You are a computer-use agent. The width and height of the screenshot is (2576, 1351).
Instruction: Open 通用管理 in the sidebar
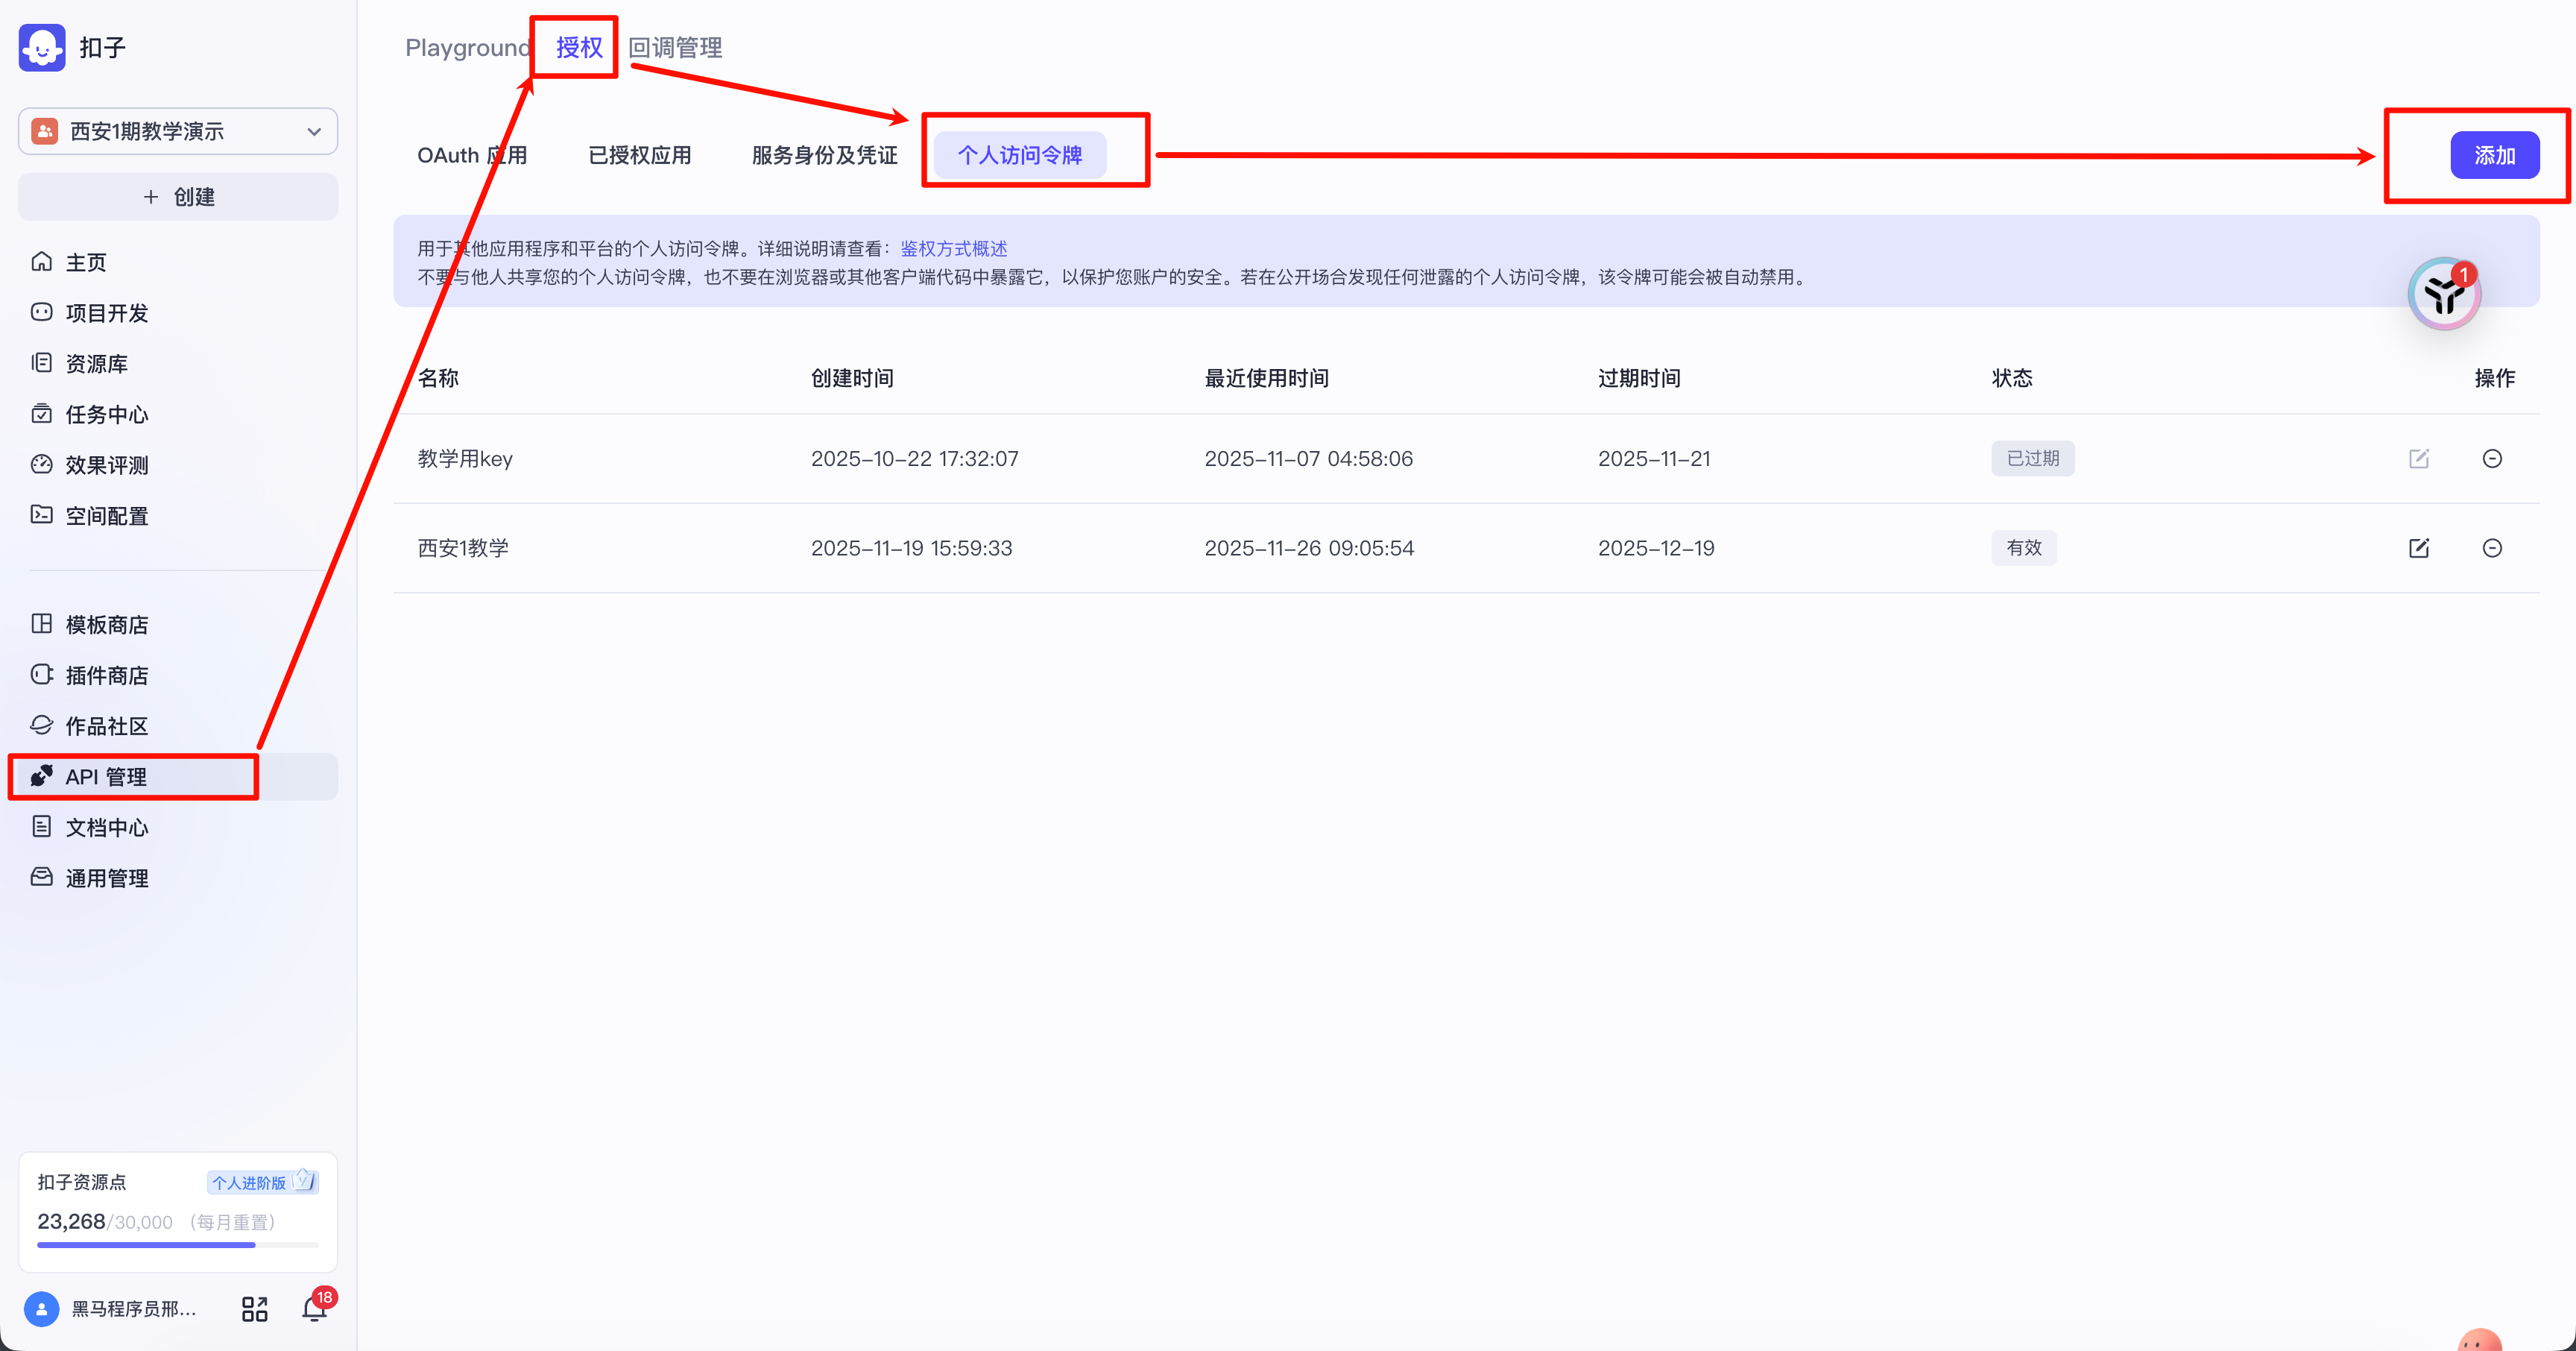pos(178,877)
